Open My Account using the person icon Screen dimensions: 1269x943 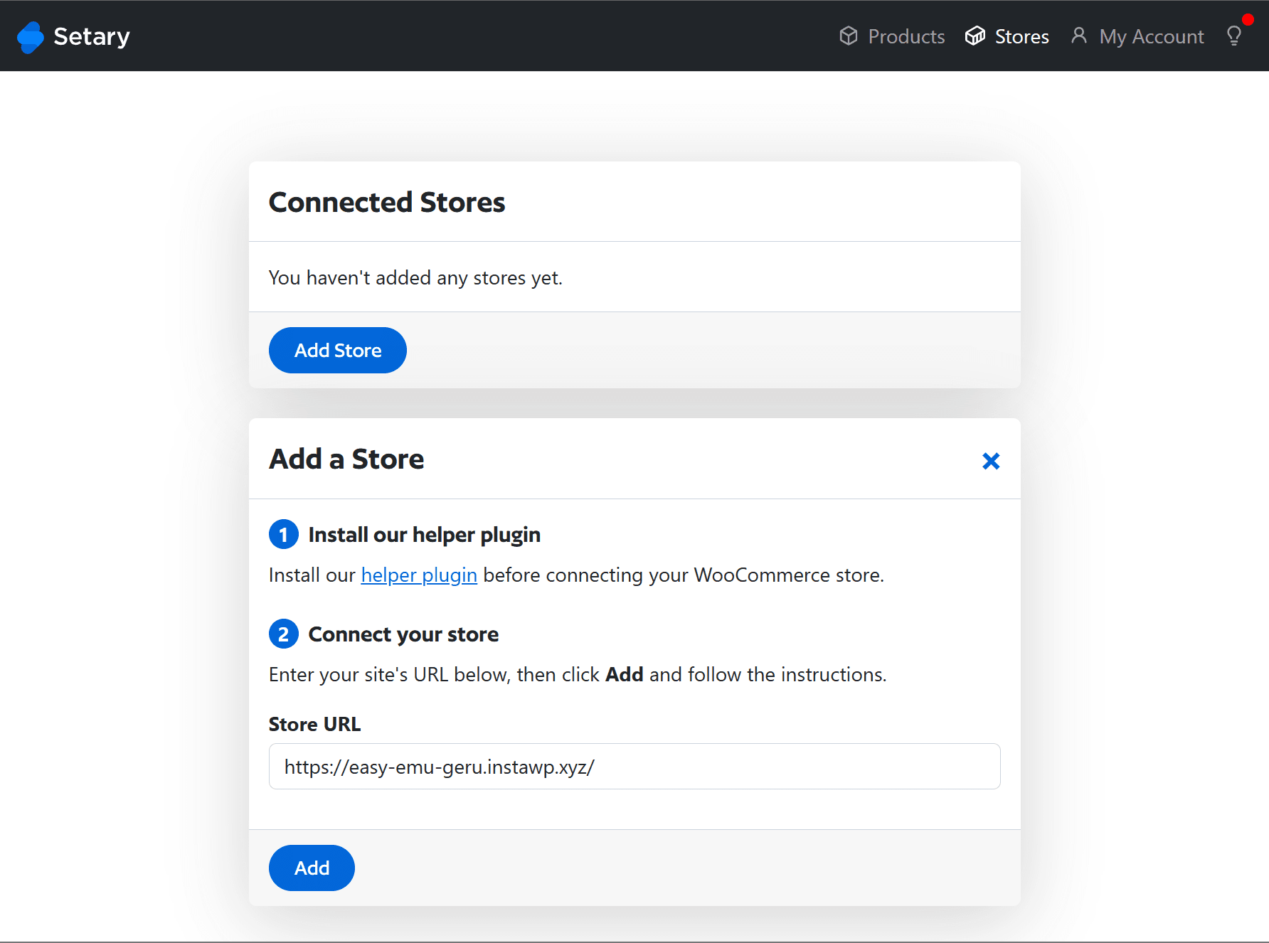1079,36
